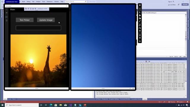The image size is (190, 107).
Task: Click the bottom question mark help icon
Action: click(x=140, y=38)
